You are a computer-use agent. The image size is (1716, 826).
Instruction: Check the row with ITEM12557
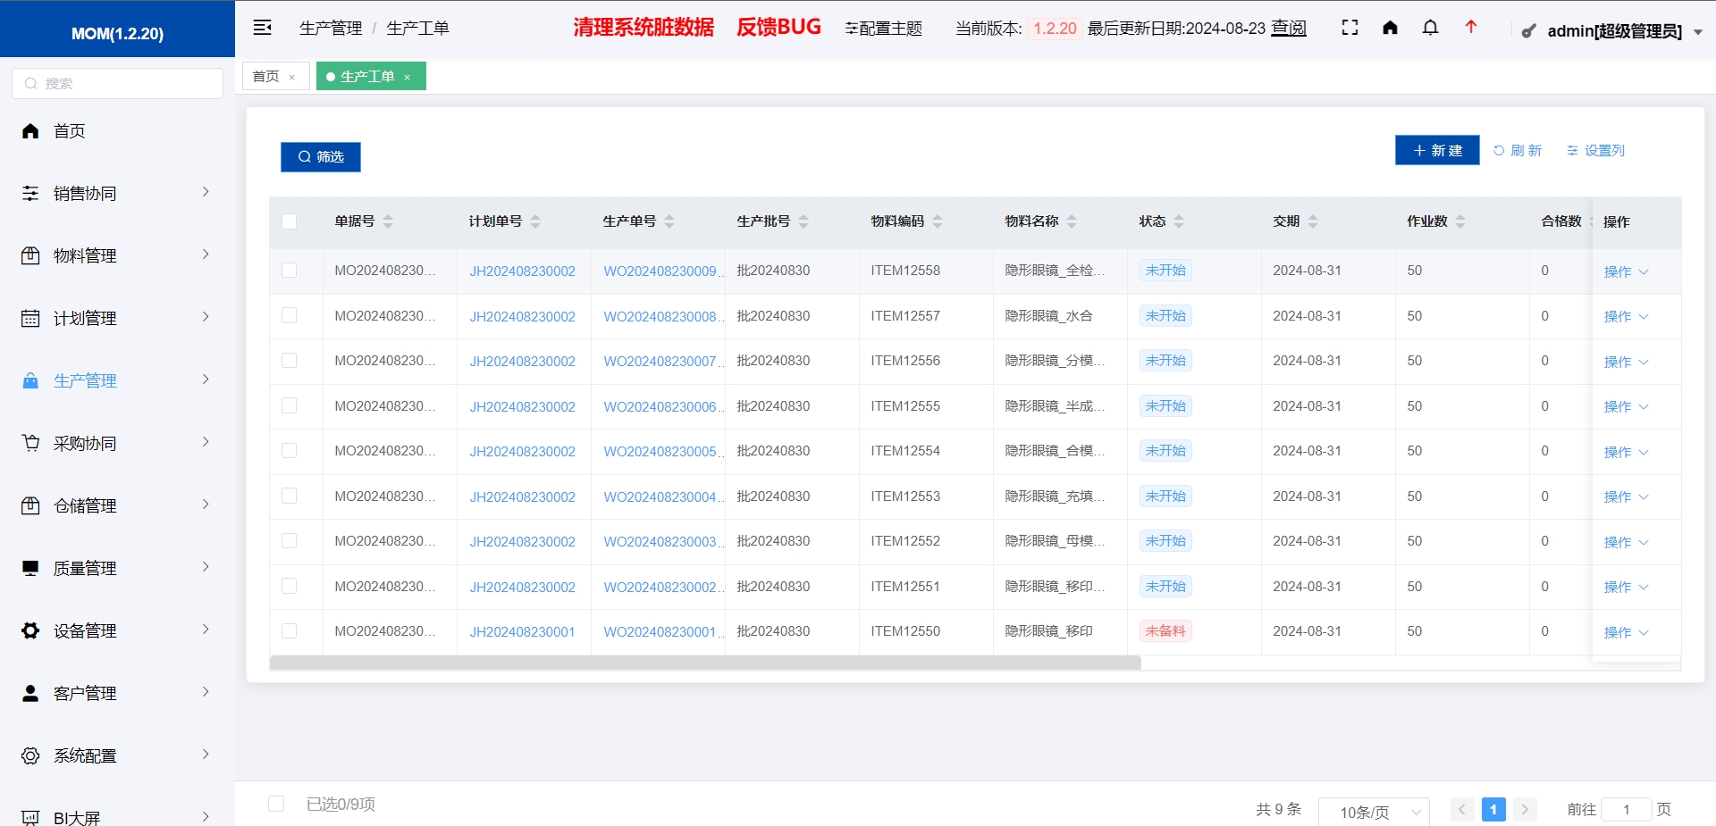(289, 315)
